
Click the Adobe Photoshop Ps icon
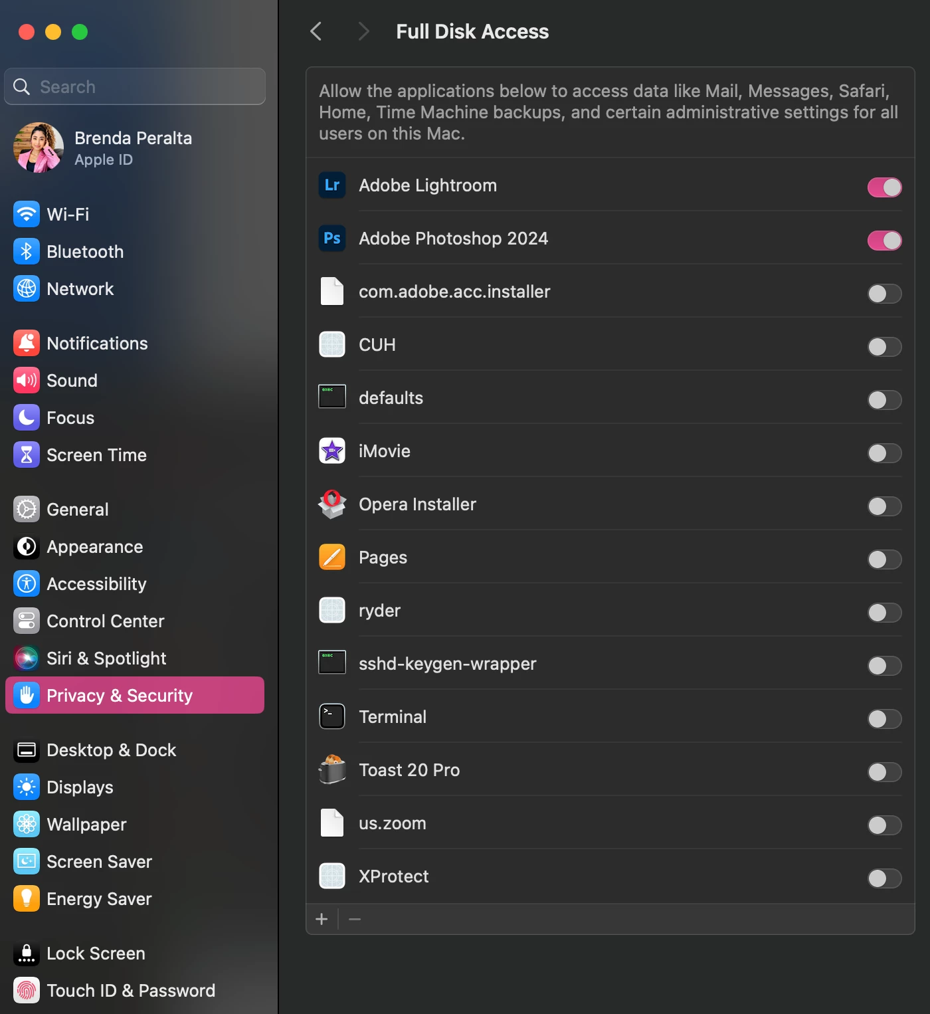332,238
